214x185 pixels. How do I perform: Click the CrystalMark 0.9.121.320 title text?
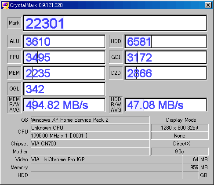click(36, 5)
